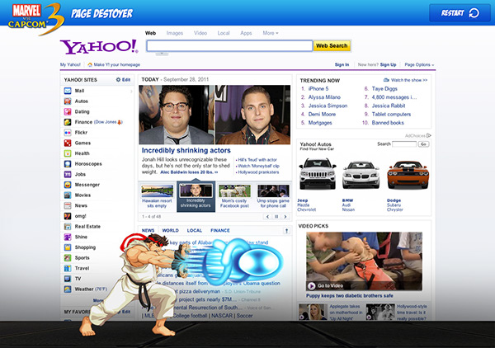Screen dimensions: 495x348
Task: Open the Health icon
Action: click(68, 153)
